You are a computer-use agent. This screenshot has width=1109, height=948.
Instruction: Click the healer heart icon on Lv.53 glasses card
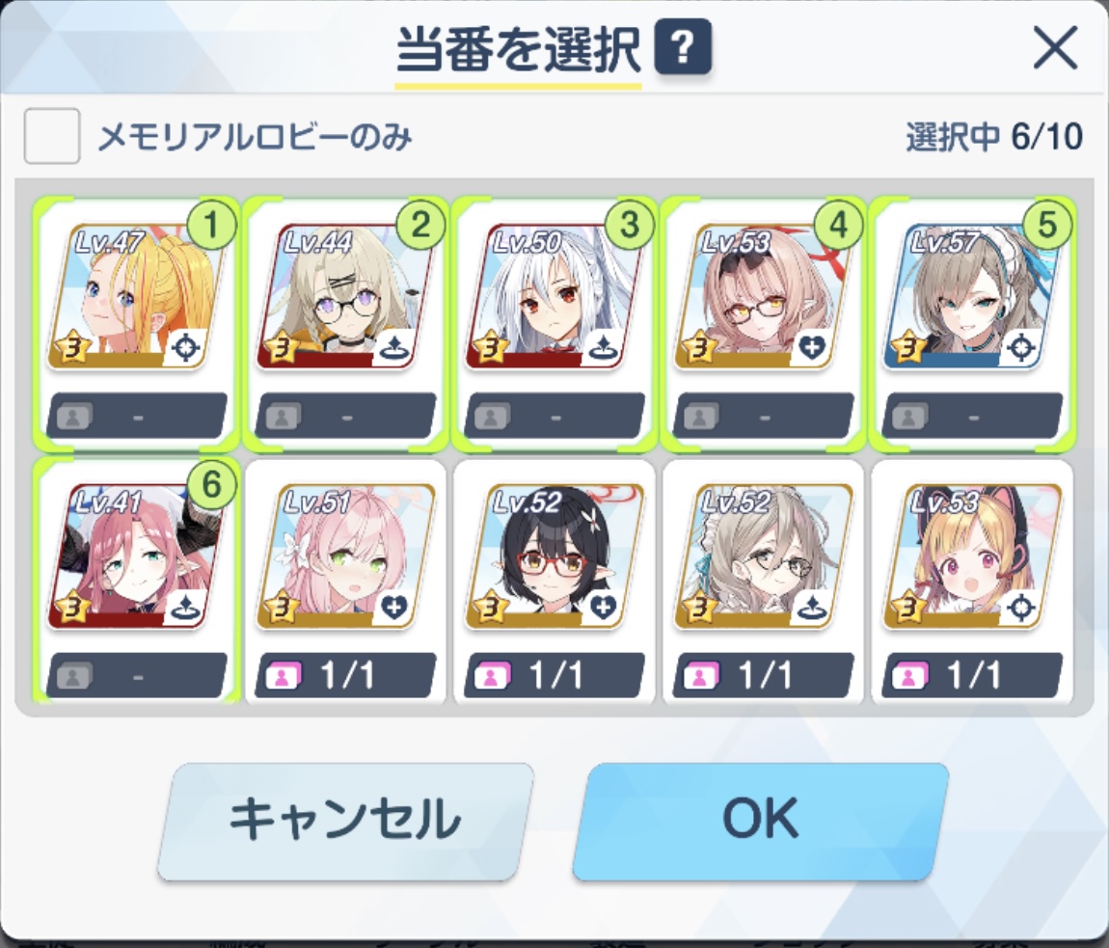click(811, 347)
